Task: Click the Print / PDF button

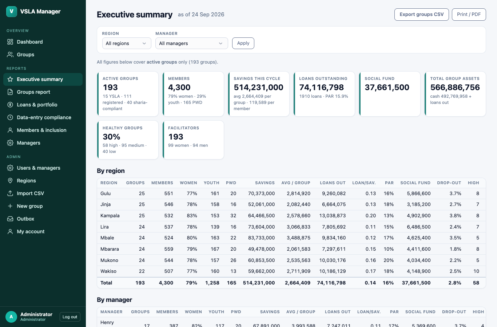Action: pyautogui.click(x=469, y=15)
